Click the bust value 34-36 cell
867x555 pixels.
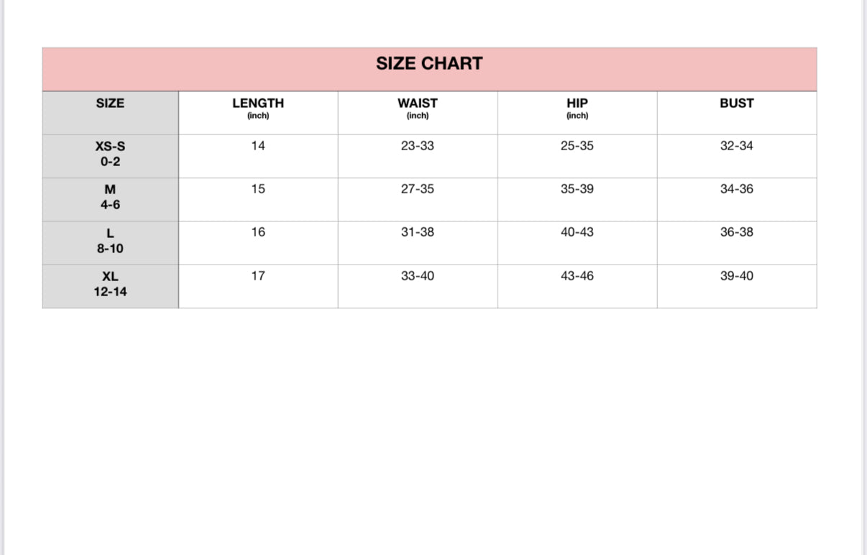coord(737,190)
